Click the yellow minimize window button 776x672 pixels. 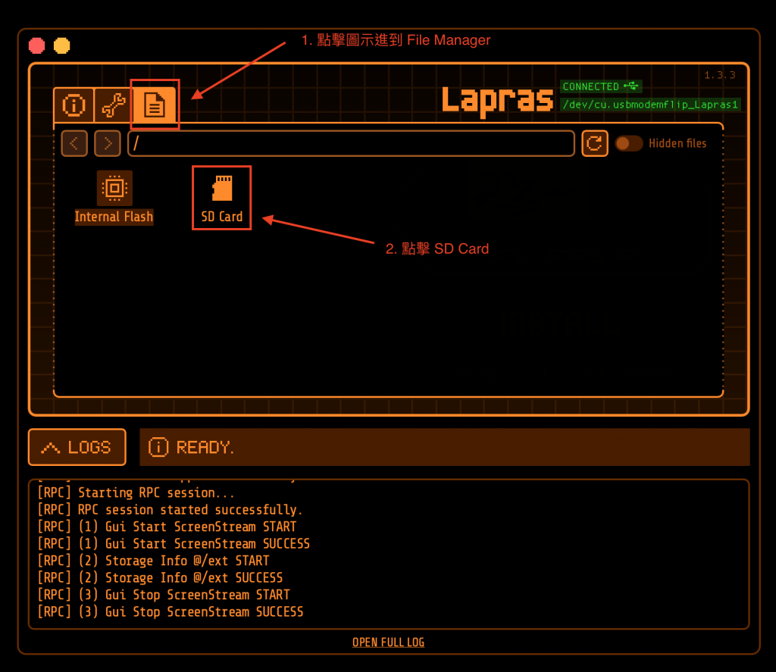point(62,45)
